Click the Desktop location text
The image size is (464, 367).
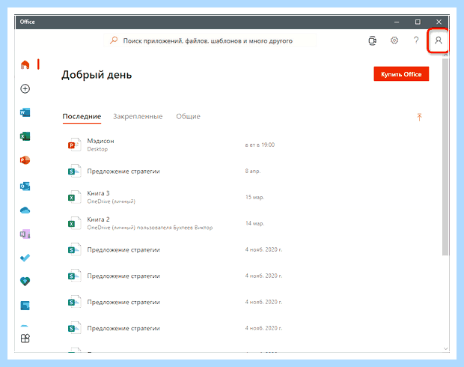(97, 149)
